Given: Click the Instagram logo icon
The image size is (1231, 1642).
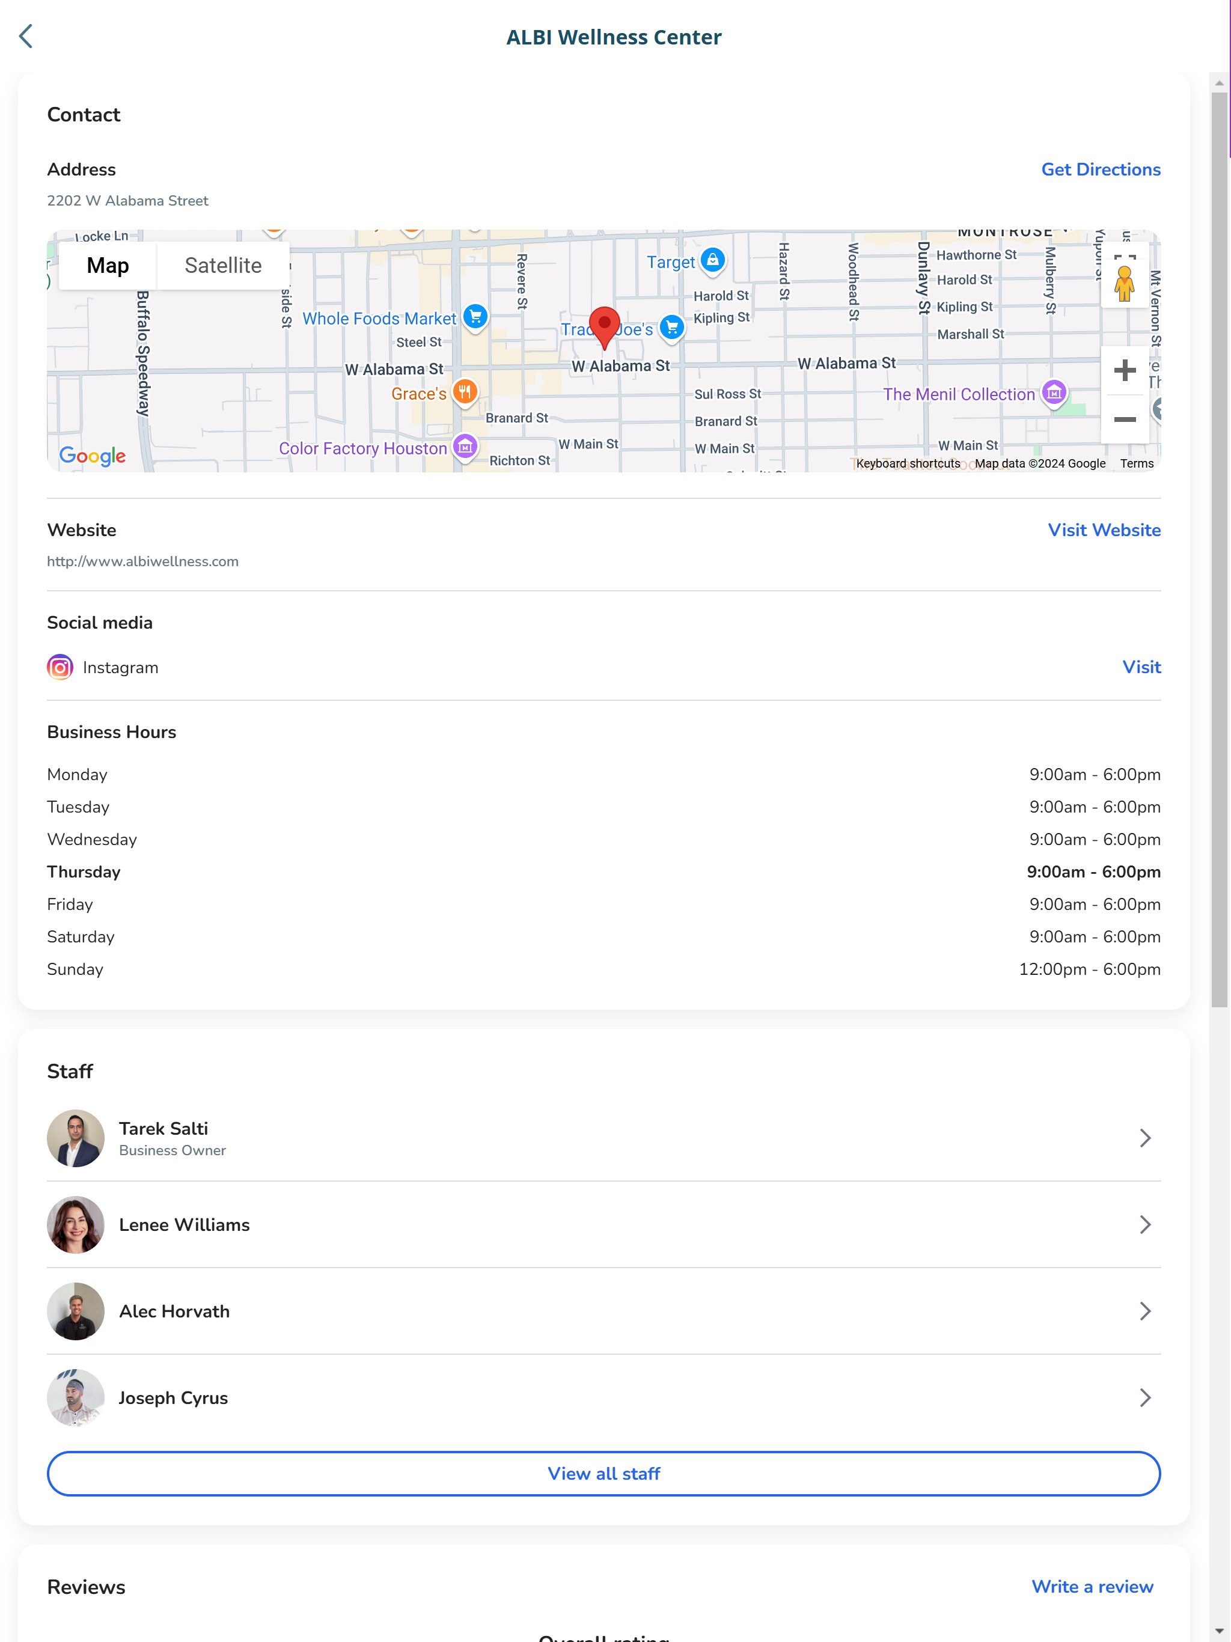Looking at the screenshot, I should pyautogui.click(x=60, y=667).
